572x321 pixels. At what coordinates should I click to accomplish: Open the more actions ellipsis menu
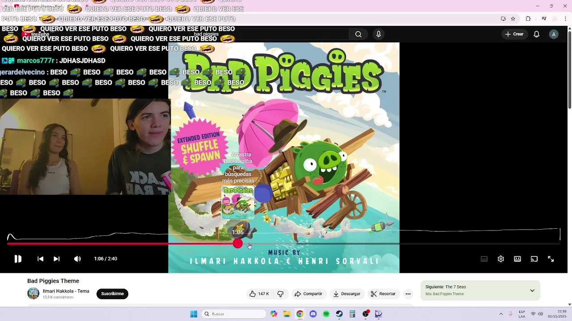(408, 294)
